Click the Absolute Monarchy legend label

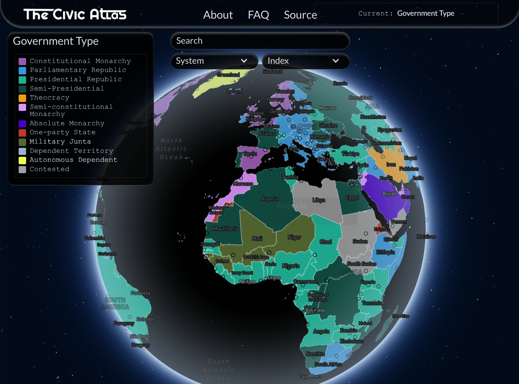pos(67,123)
